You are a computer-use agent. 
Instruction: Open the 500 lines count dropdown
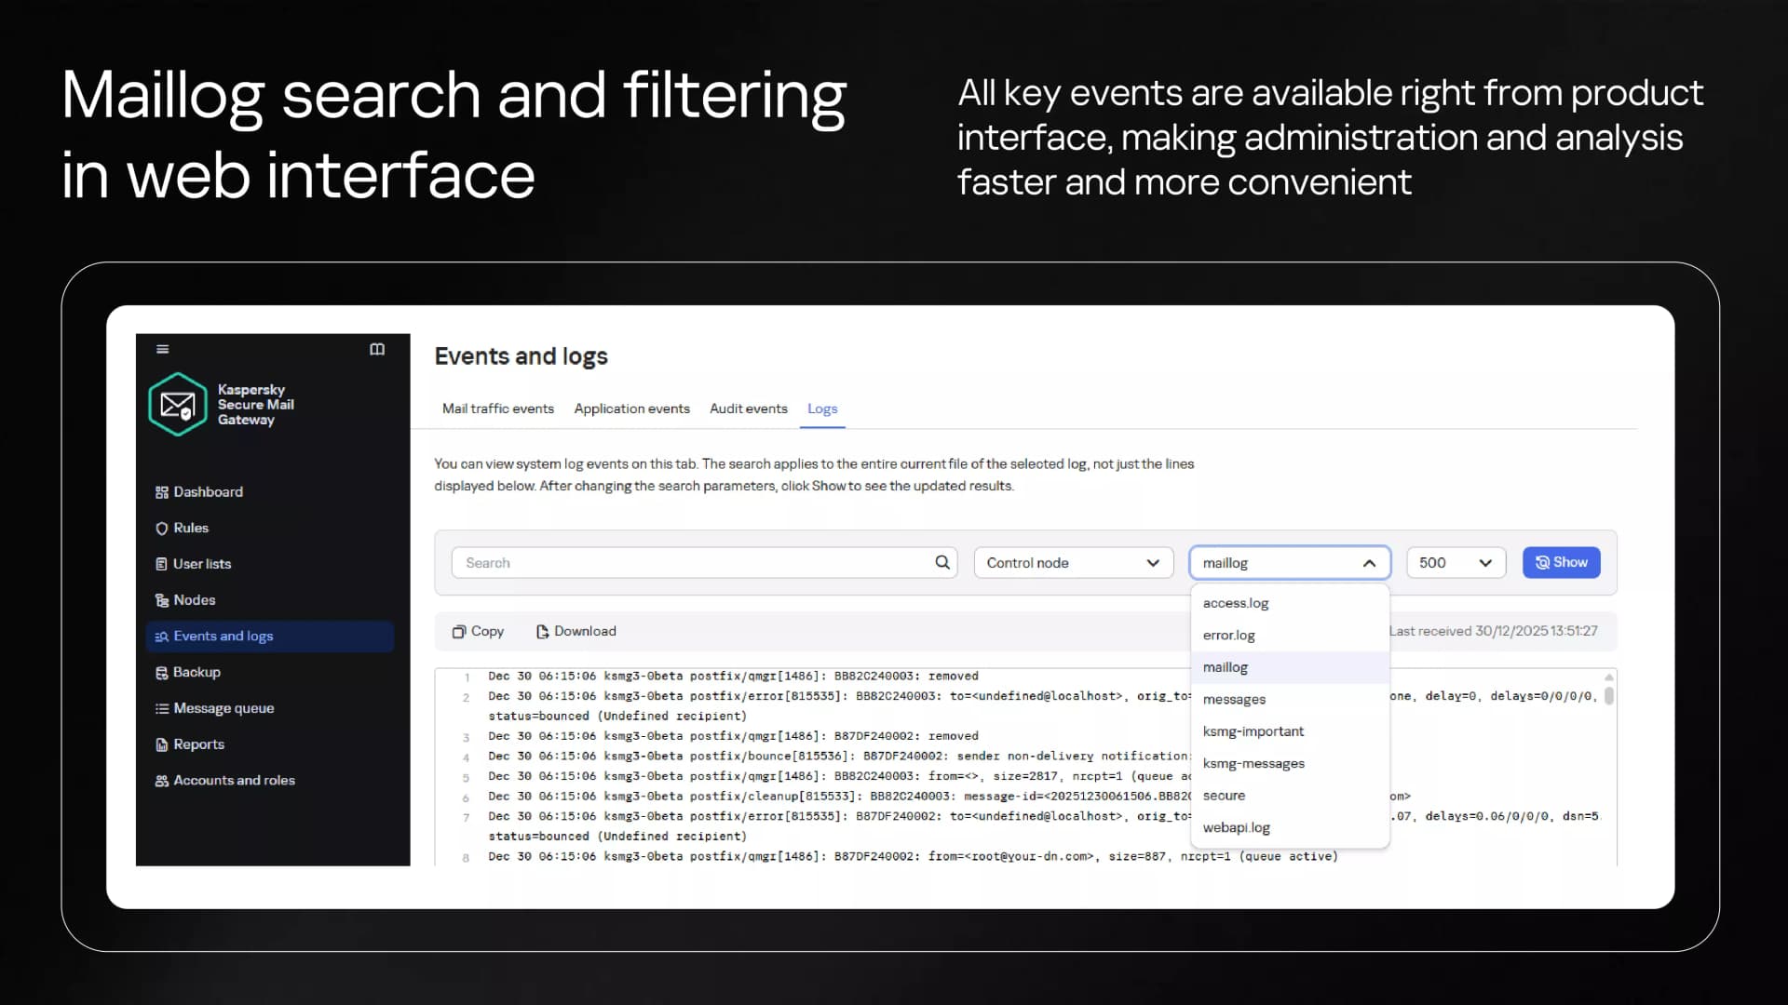(1456, 563)
